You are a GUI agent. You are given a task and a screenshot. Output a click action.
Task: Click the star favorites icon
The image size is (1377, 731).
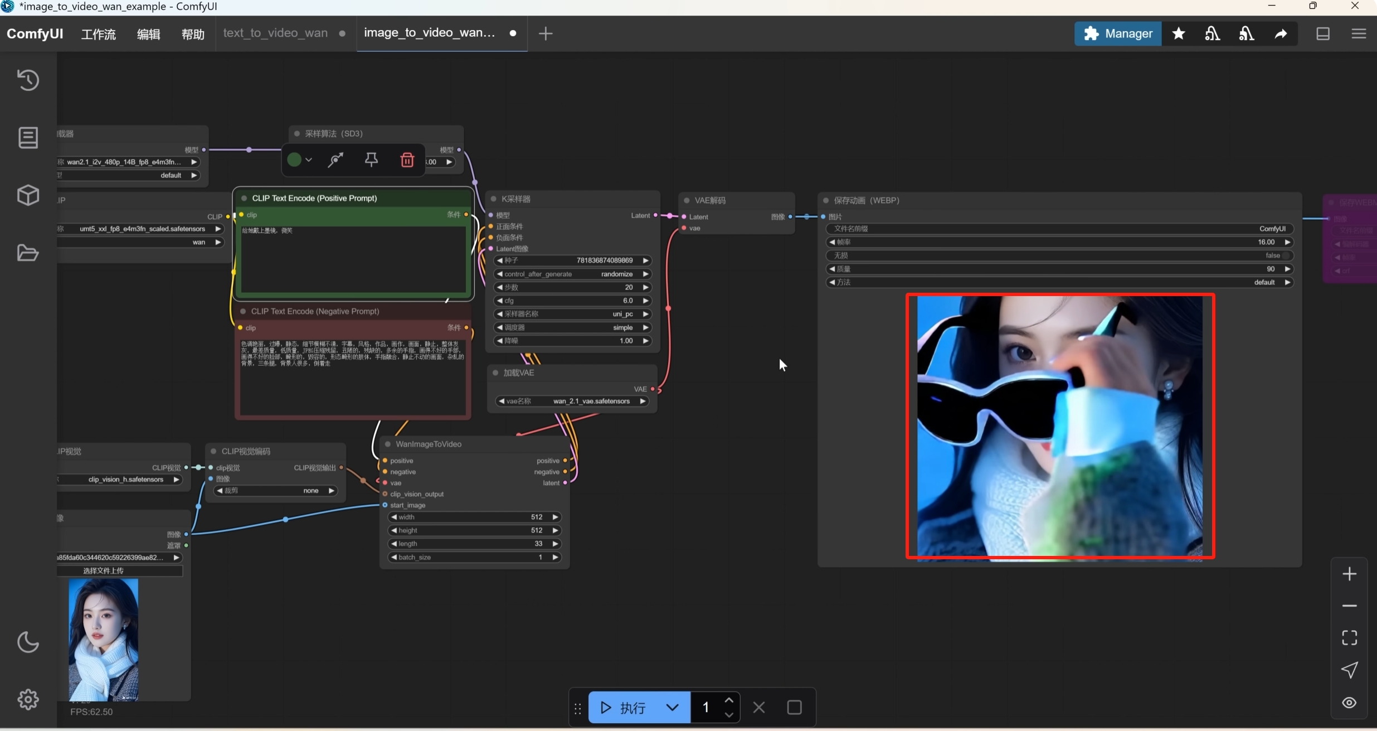(x=1178, y=33)
